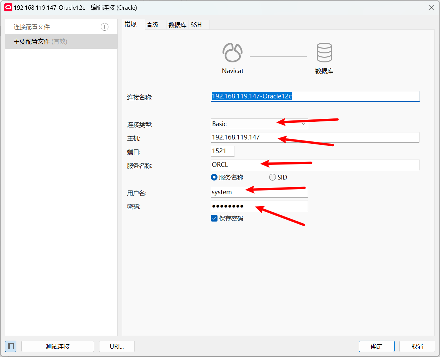The width and height of the screenshot is (440, 357).
Task: Close the edit connection dialog
Action: [x=431, y=7]
